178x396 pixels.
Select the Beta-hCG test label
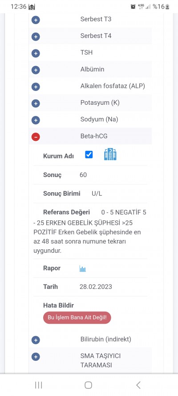pos(94,136)
